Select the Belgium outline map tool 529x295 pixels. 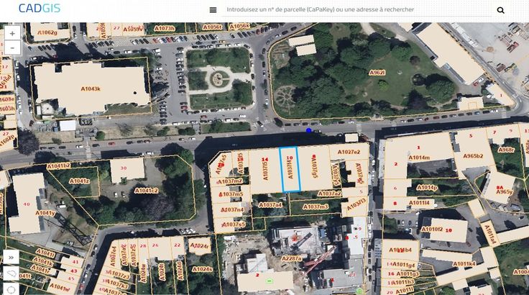[11, 274]
